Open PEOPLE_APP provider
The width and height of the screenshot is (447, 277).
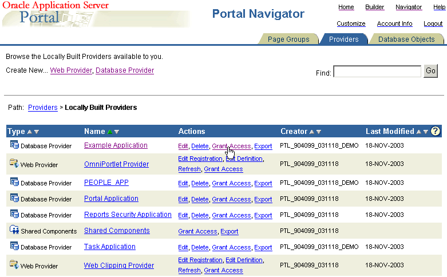point(106,183)
